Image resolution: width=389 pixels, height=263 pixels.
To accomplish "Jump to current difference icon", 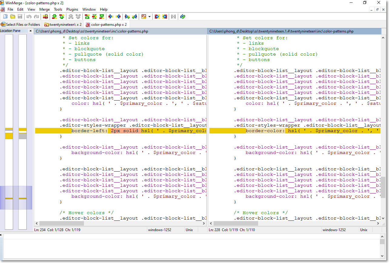I will coord(95,16).
